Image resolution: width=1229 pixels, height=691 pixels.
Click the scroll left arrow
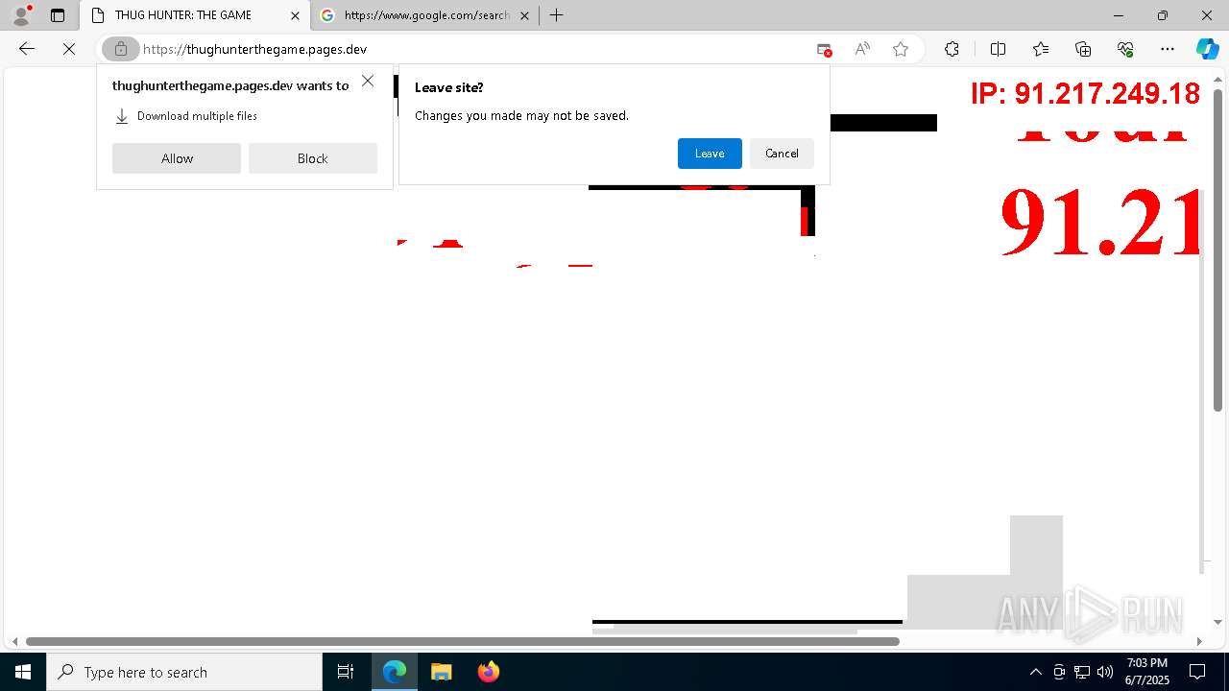tap(13, 641)
